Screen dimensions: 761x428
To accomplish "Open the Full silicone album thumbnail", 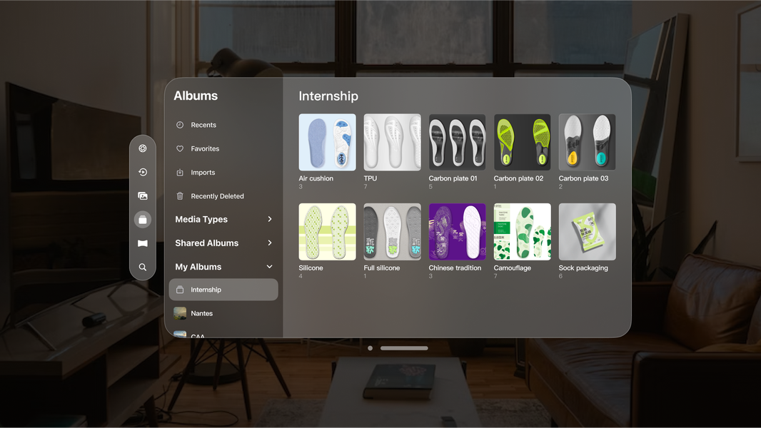I will (x=392, y=232).
